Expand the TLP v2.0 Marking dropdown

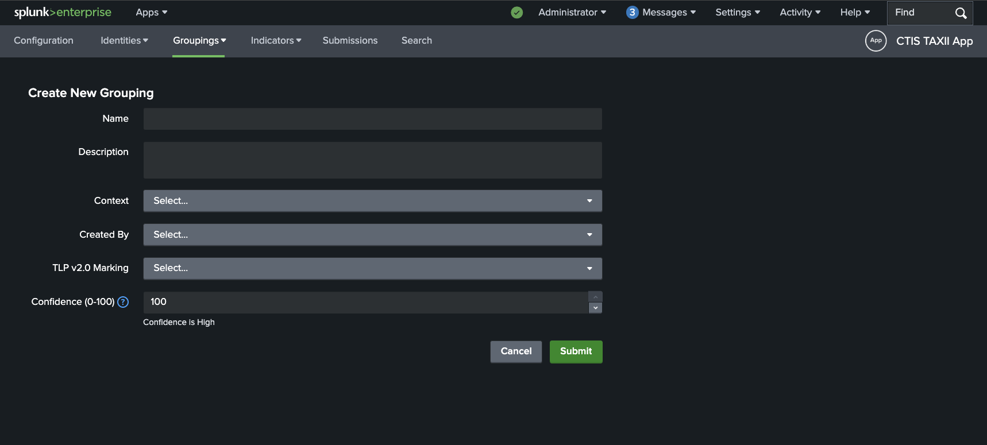pyautogui.click(x=372, y=268)
